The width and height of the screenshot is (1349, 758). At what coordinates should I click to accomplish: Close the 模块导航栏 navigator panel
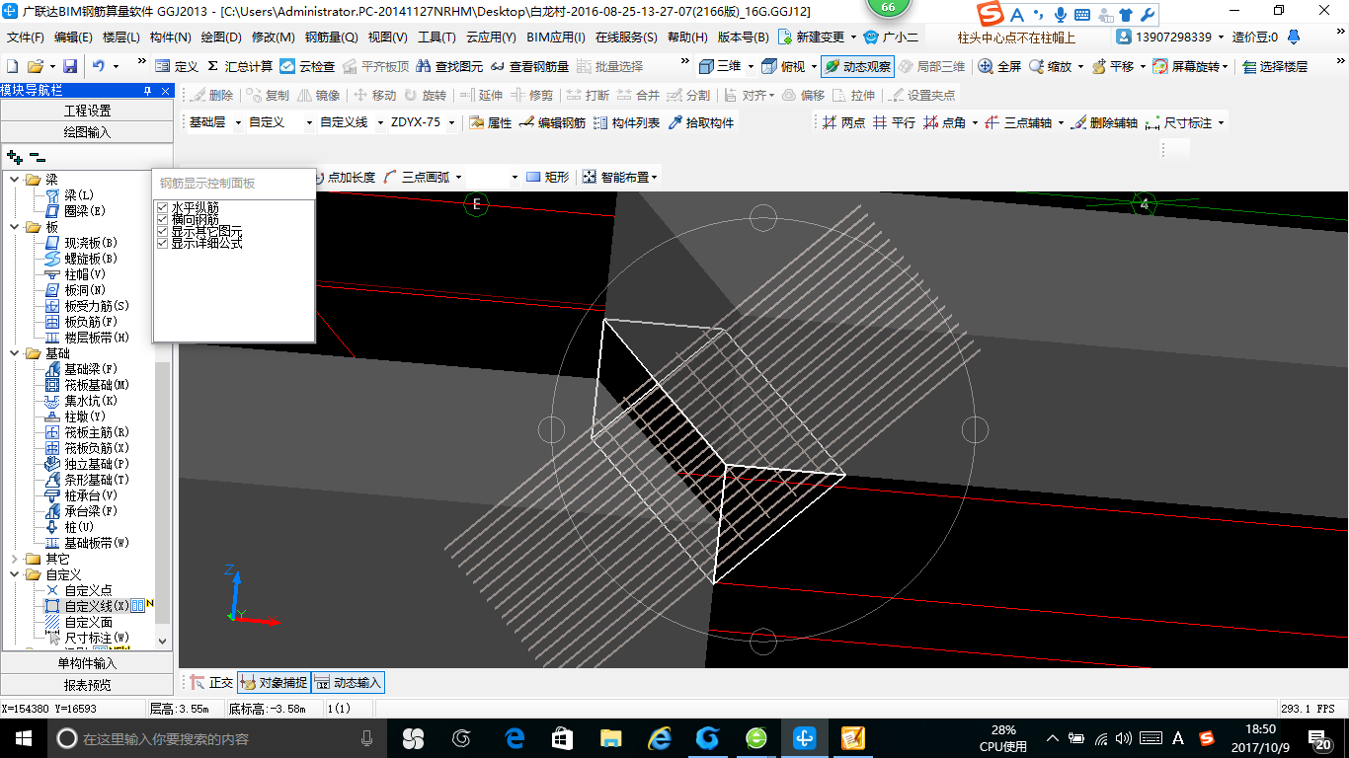165,91
